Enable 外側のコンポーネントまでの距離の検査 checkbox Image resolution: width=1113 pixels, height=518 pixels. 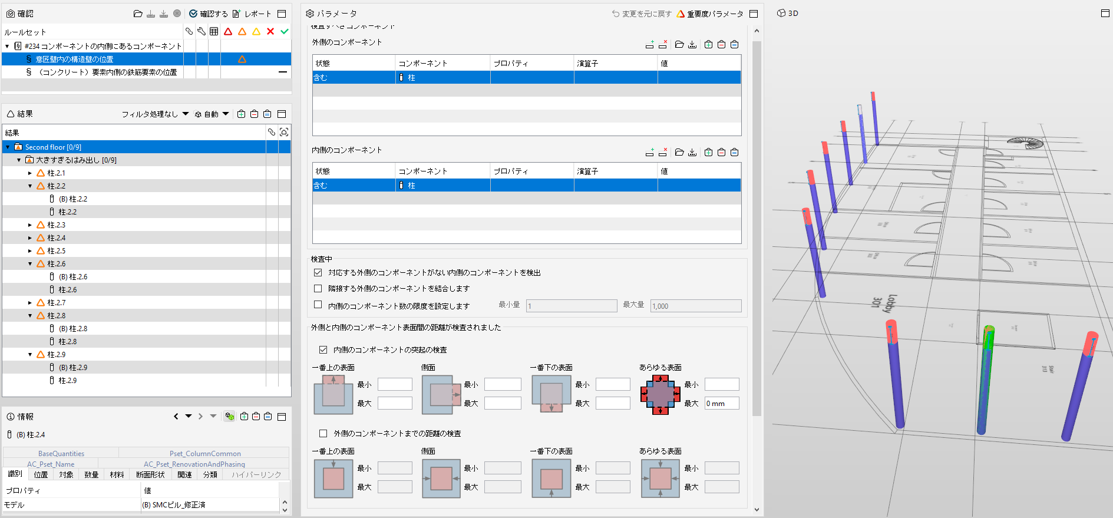[x=323, y=433]
